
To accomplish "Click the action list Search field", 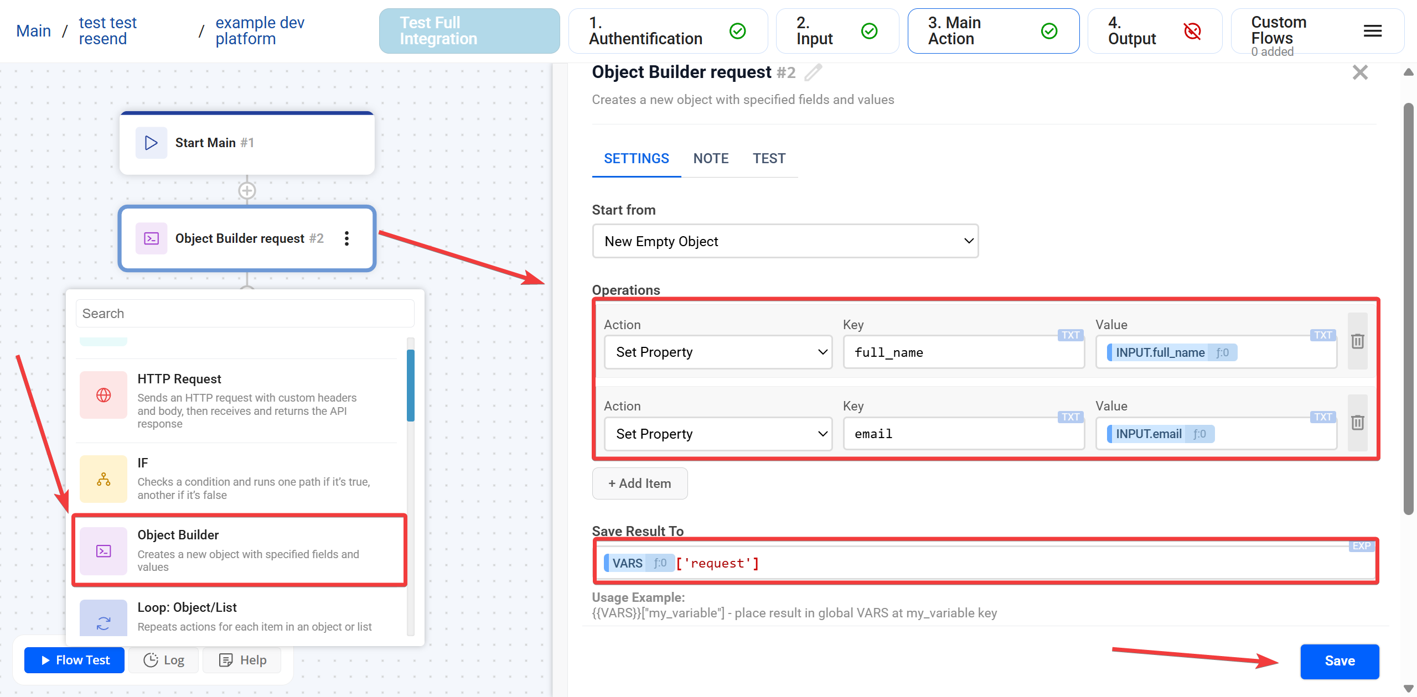I will point(245,314).
